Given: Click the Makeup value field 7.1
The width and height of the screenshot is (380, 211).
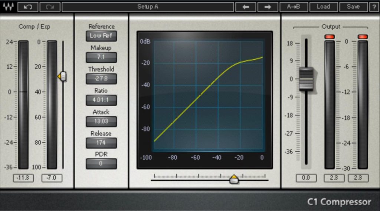Looking at the screenshot, I should [x=101, y=57].
